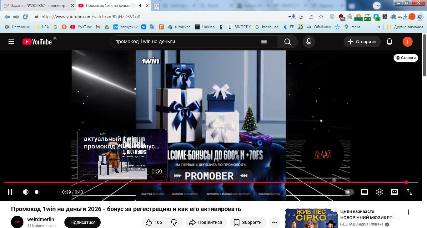The image size is (427, 228).
Task: Bookmark this page with the star
Action: pos(321,17)
